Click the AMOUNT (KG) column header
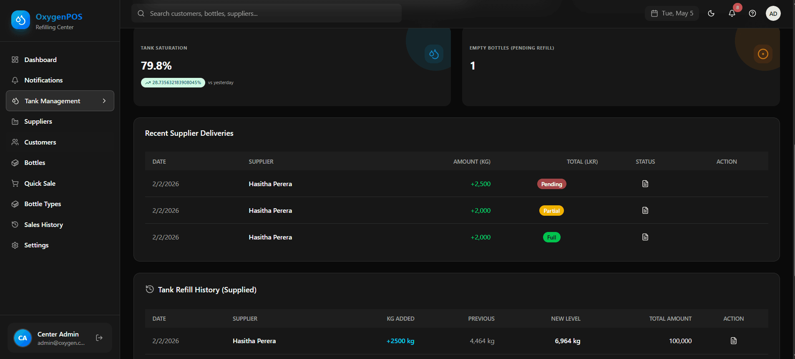 (472, 162)
